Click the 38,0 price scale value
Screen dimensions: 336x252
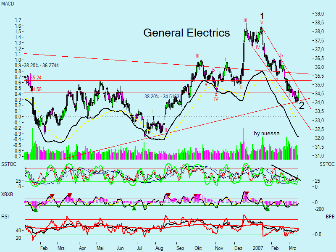click(319, 31)
